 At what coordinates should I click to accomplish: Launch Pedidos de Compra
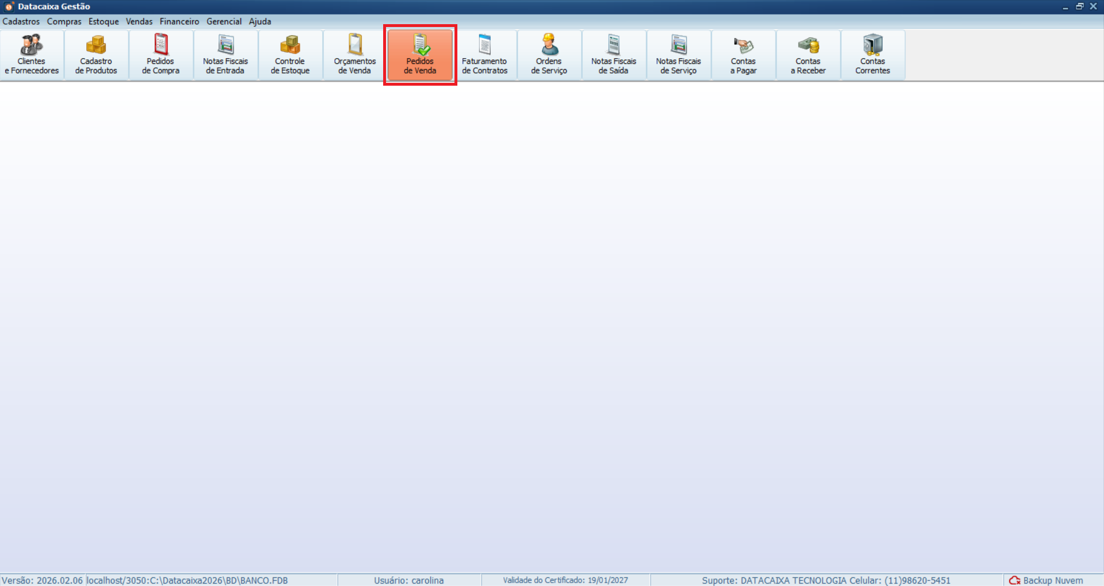pyautogui.click(x=161, y=55)
